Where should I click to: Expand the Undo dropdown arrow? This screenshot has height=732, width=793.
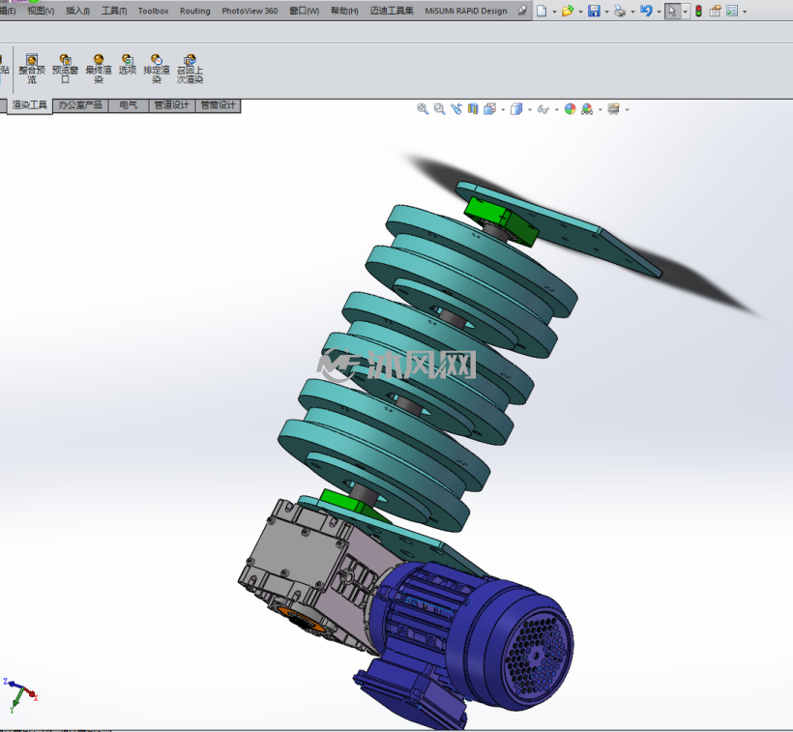click(659, 12)
